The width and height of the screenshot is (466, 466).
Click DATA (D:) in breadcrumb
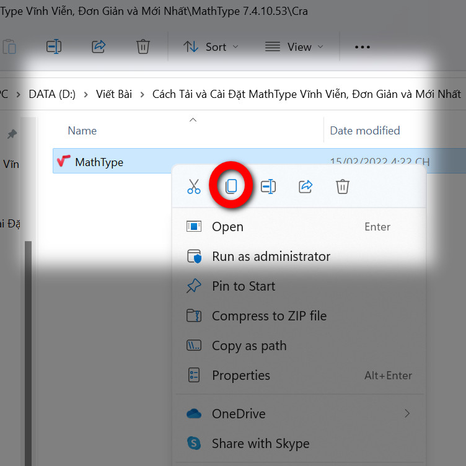coord(52,94)
